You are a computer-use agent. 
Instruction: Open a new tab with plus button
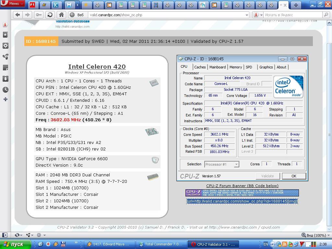(296, 5)
